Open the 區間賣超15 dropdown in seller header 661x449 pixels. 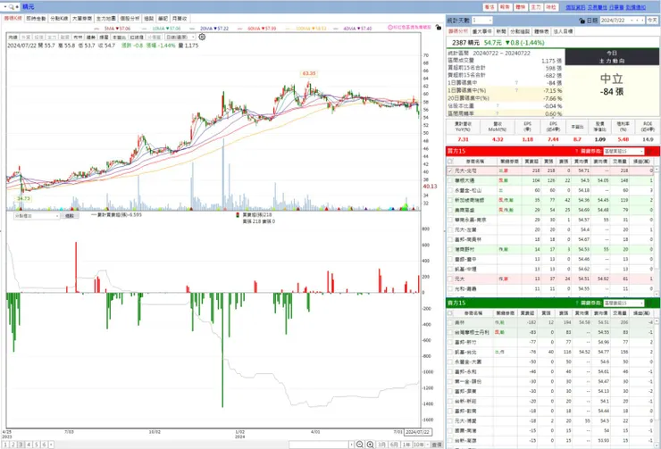tap(623, 303)
